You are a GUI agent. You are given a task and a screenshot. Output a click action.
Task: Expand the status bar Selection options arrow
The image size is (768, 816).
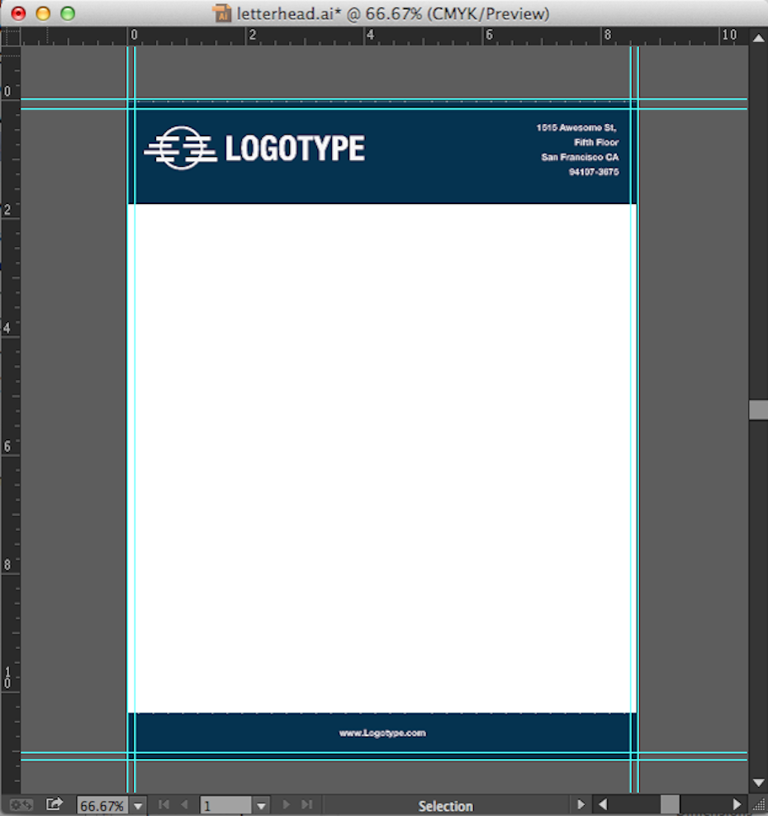pos(581,805)
